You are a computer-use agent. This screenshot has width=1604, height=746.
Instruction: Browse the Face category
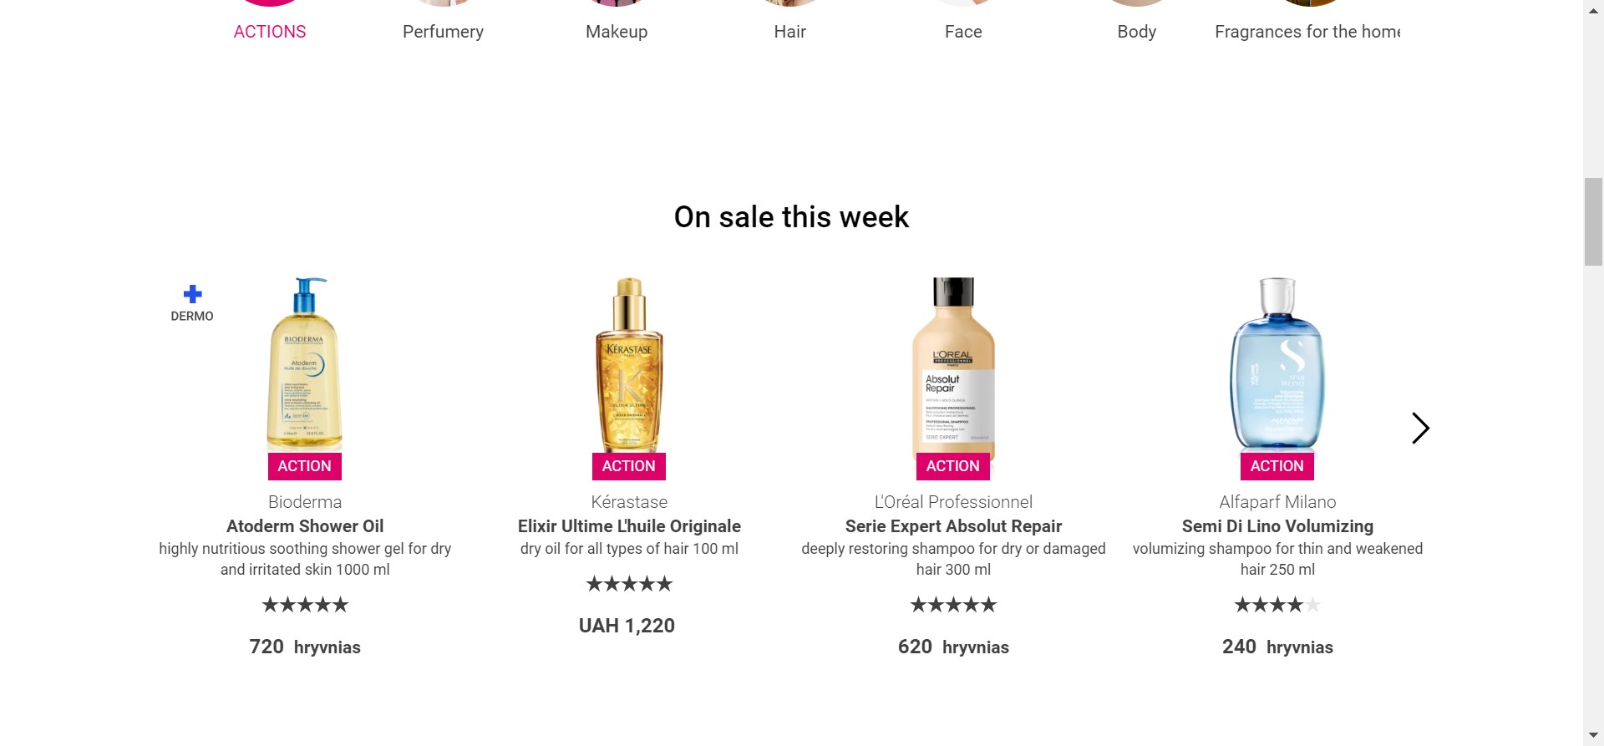(x=963, y=32)
